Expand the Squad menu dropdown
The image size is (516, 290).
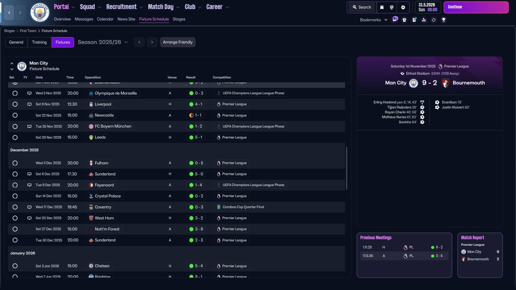99,7
